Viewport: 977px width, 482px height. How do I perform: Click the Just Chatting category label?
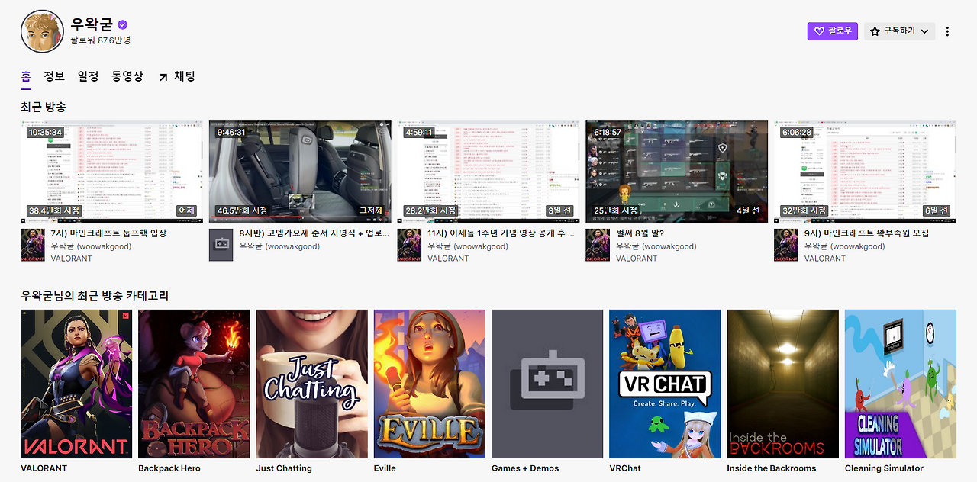pos(284,468)
